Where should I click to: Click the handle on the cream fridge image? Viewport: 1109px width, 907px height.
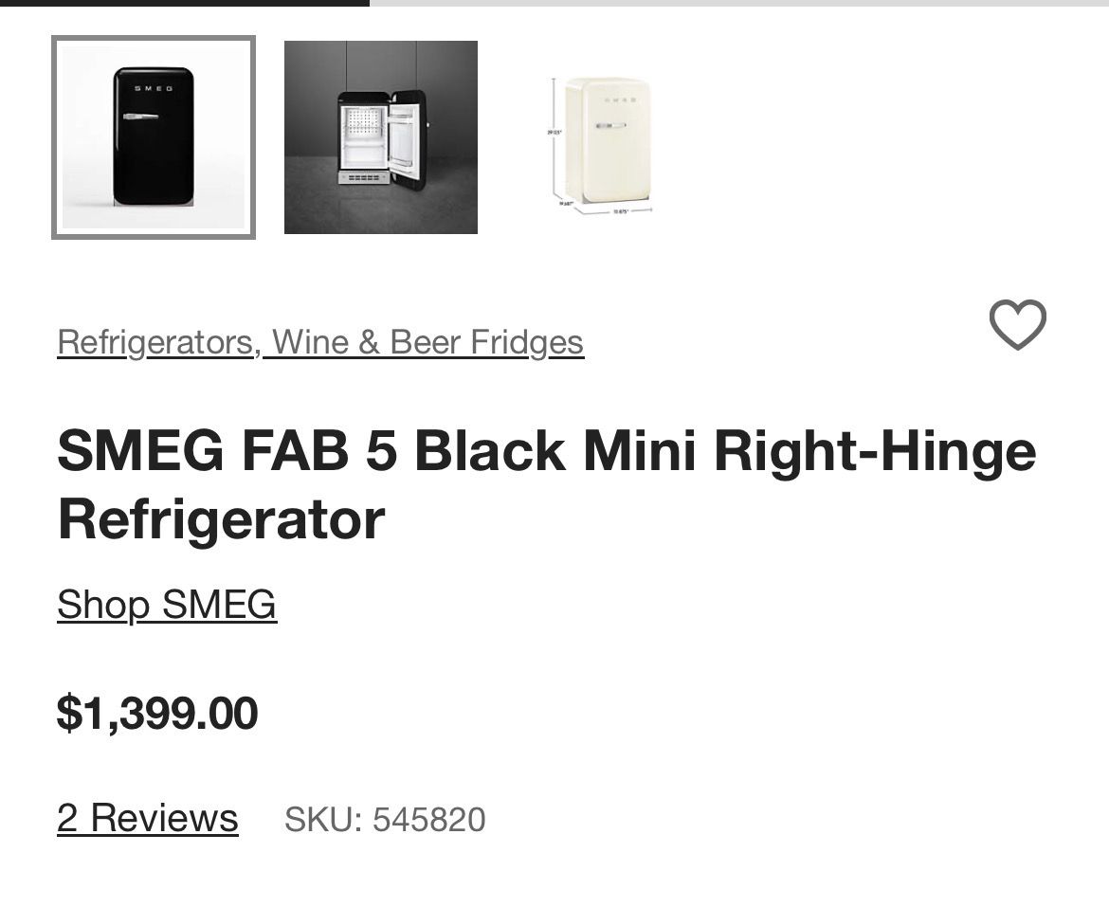(611, 125)
